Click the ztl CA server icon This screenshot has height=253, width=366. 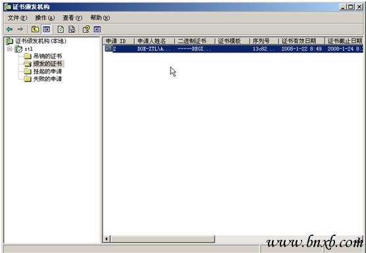pos(18,49)
